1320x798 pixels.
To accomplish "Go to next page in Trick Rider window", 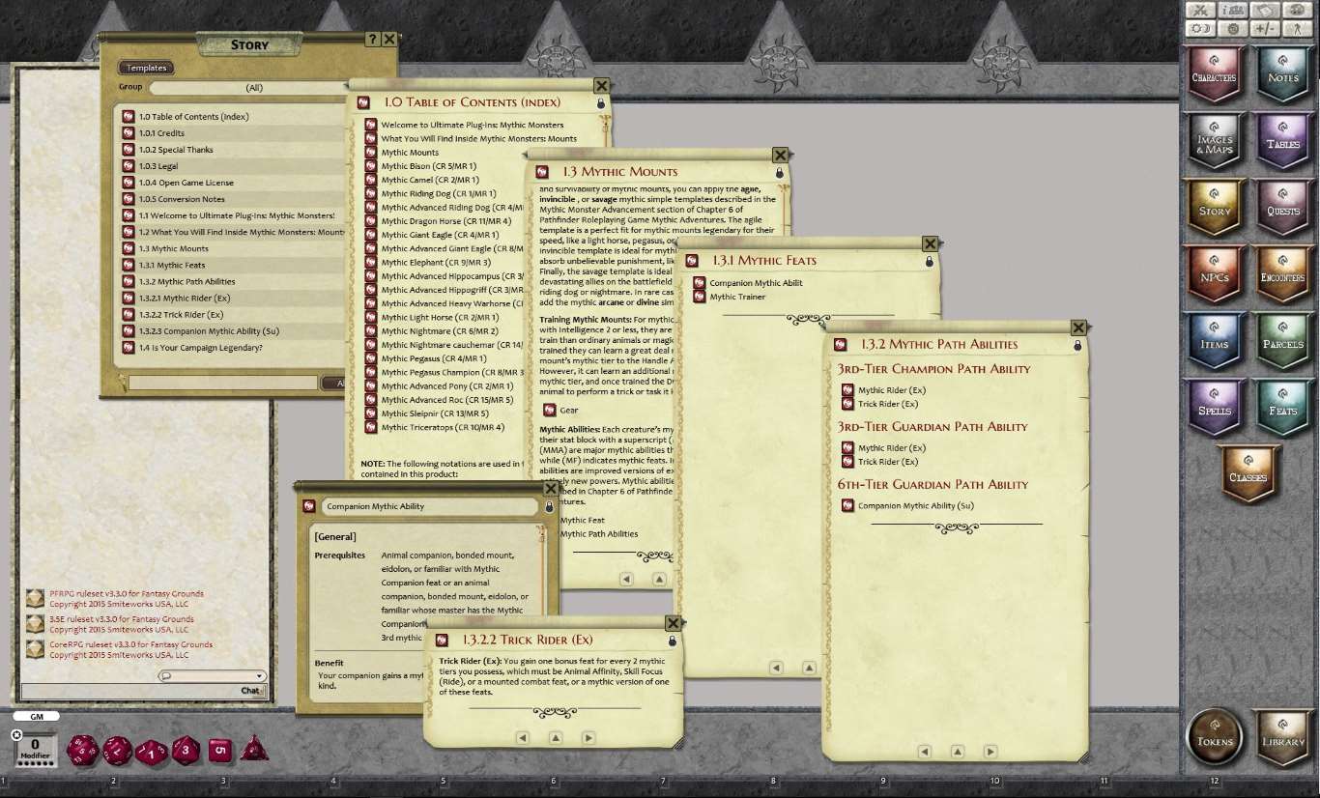I will tap(588, 737).
